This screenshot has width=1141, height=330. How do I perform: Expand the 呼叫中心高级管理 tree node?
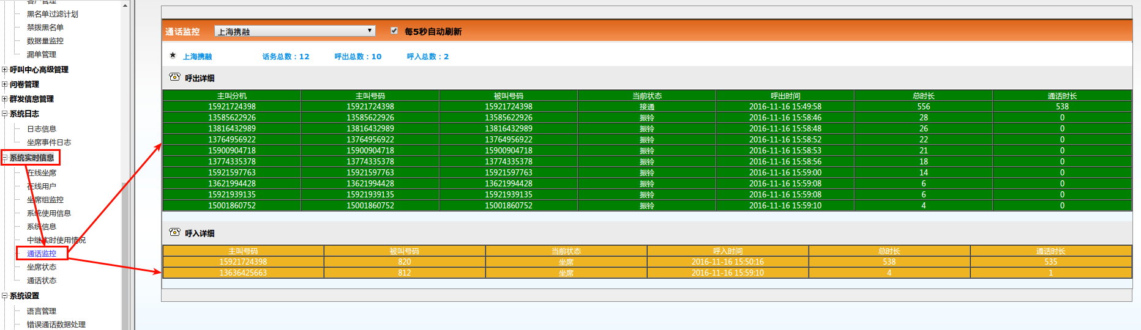click(x=5, y=70)
